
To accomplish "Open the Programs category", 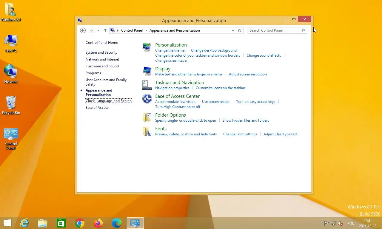I will [93, 73].
